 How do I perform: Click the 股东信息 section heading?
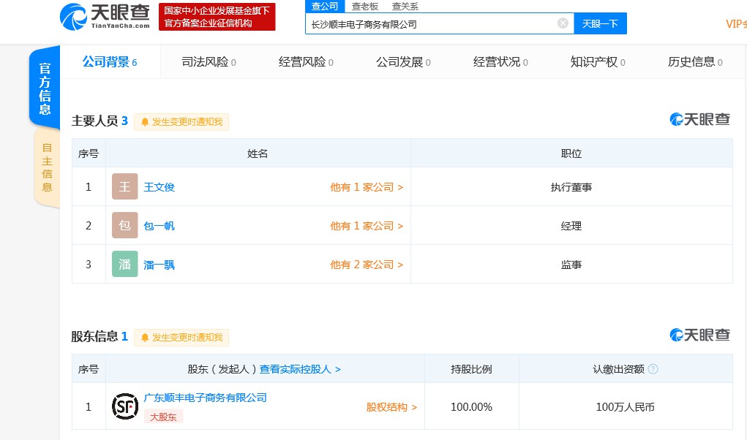tap(95, 336)
